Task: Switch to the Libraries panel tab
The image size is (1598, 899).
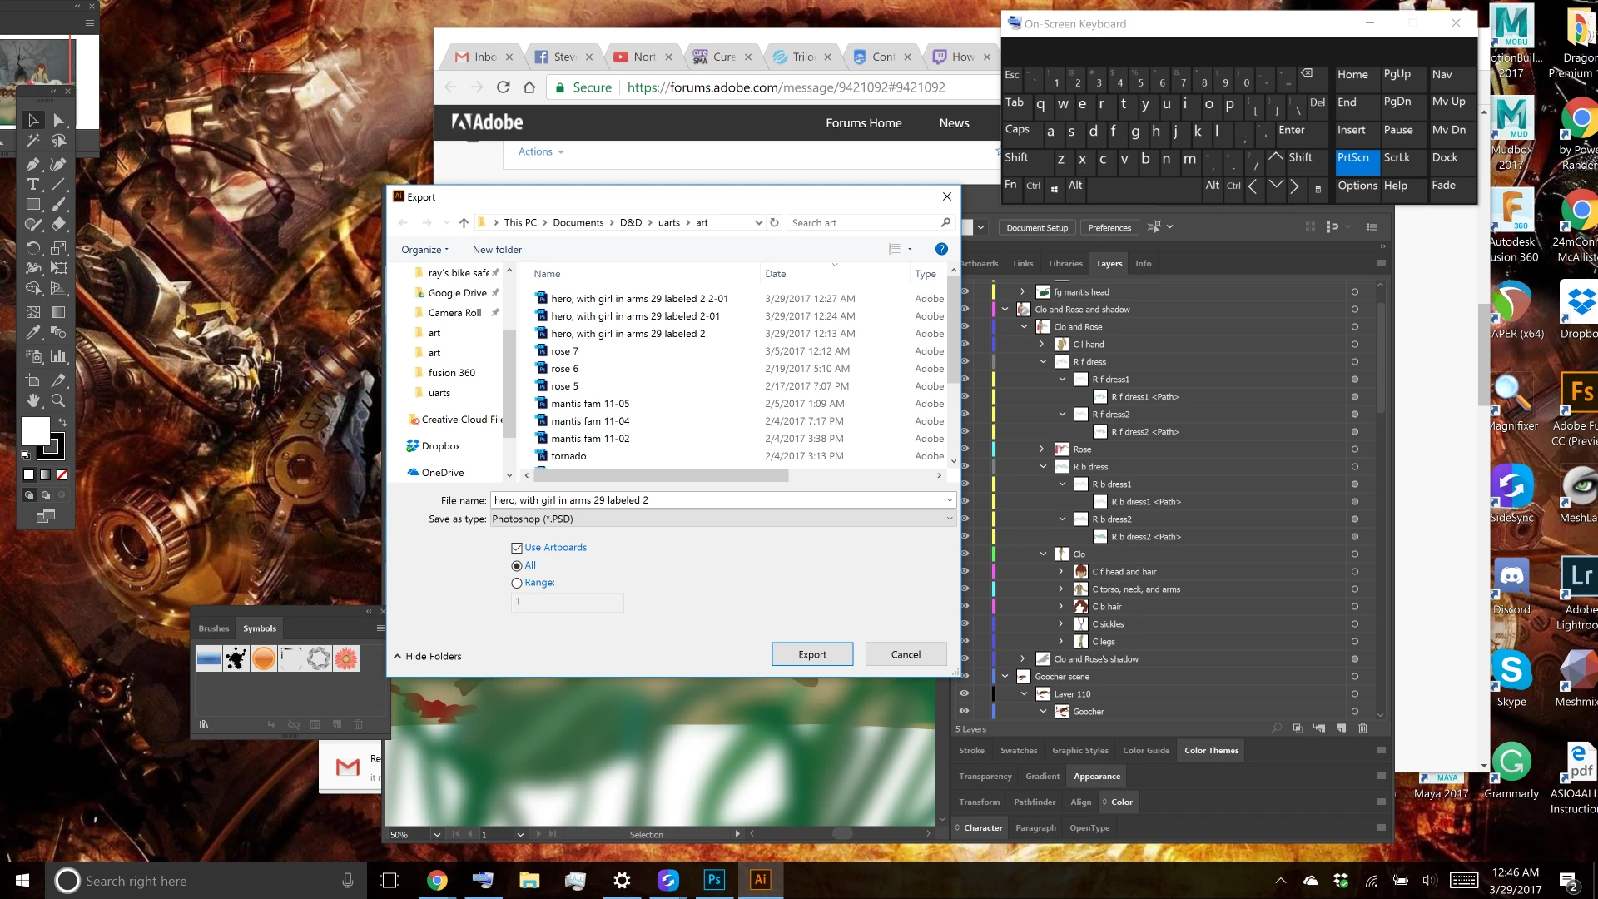Action: [x=1065, y=263]
